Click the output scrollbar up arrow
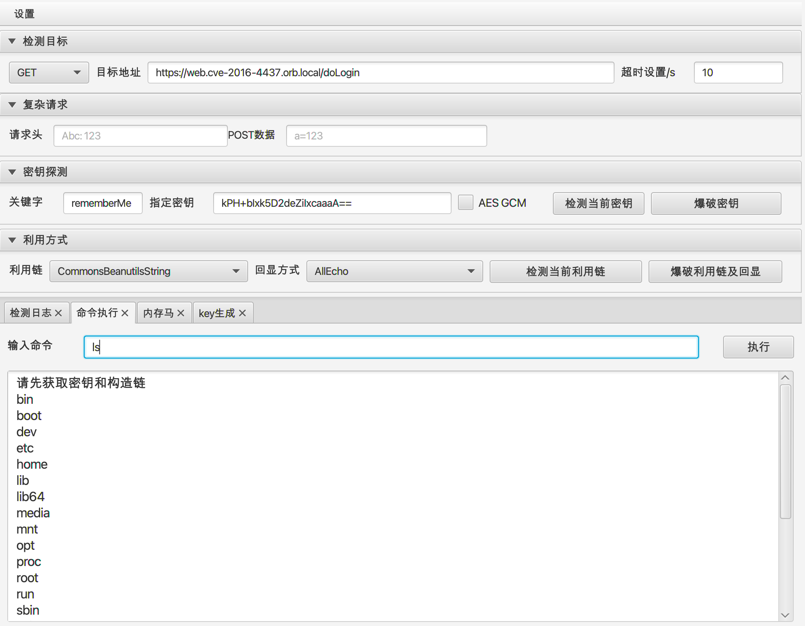The image size is (805, 626). (x=785, y=378)
